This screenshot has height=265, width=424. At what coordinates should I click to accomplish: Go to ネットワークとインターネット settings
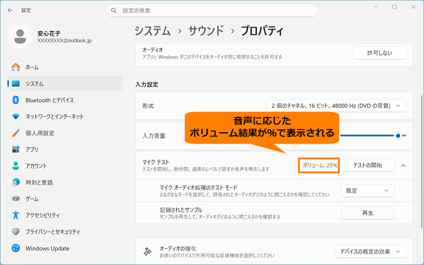(65, 117)
